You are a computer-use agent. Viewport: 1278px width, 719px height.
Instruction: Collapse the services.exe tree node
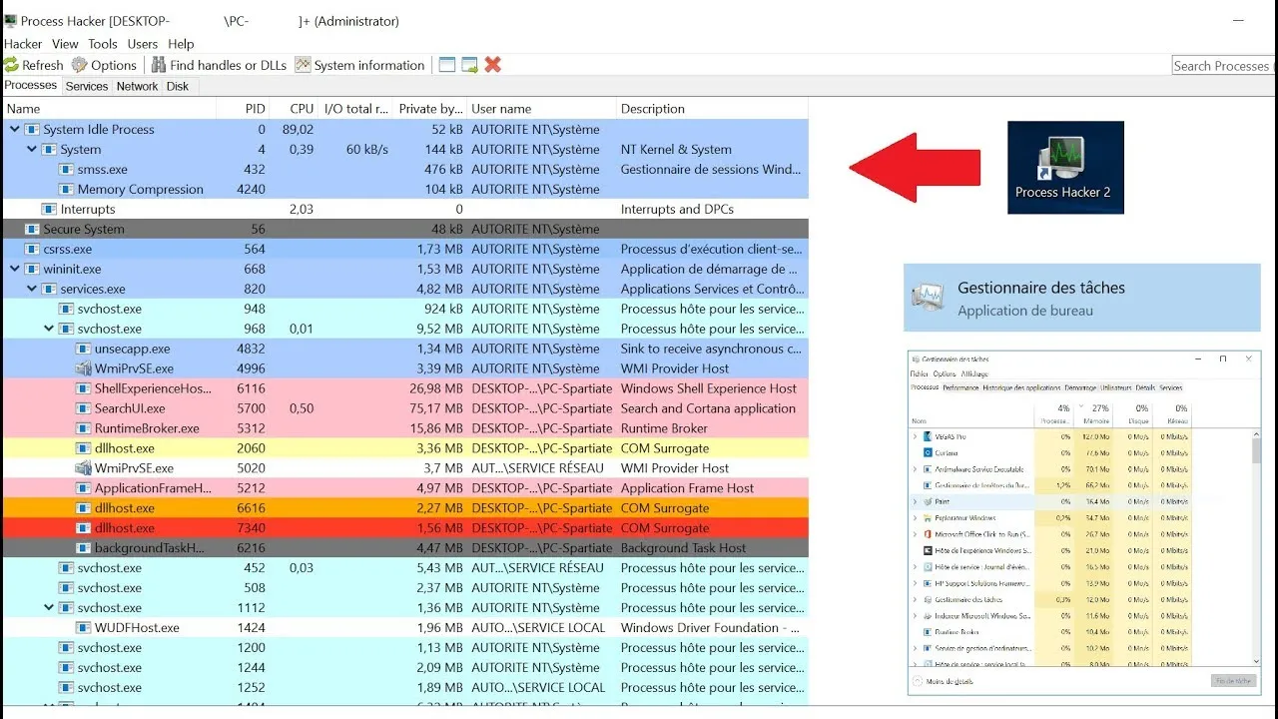(x=31, y=289)
